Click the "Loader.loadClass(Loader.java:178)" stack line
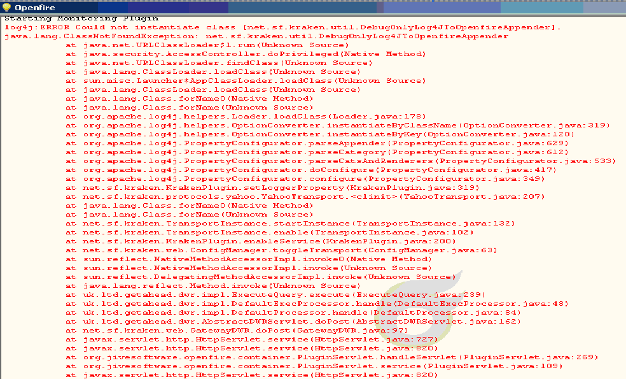This screenshot has width=626, height=379. tap(246, 117)
